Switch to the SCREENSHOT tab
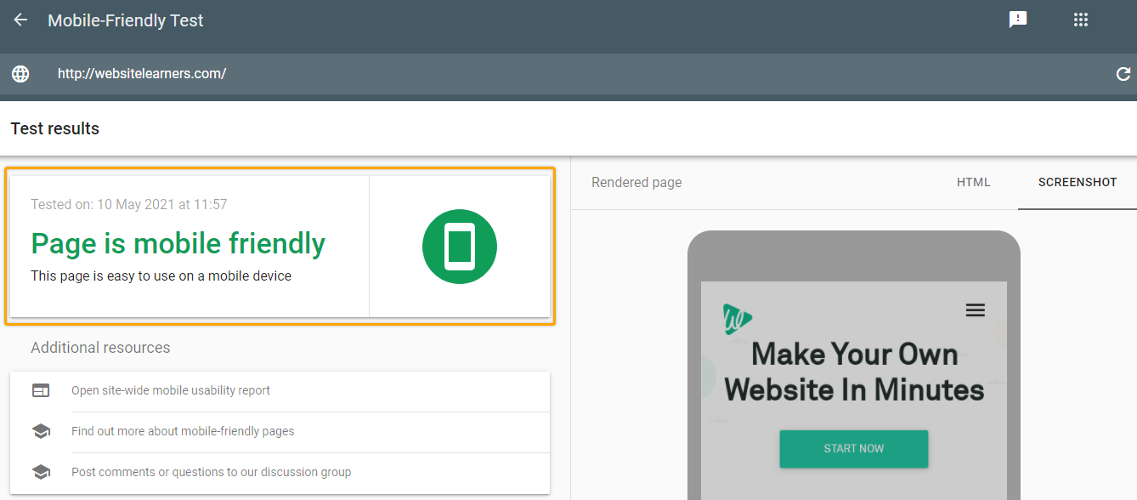Viewport: 1137px width, 500px height. click(x=1078, y=182)
